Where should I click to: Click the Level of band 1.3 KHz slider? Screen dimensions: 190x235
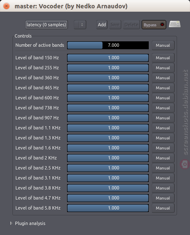[108, 138]
